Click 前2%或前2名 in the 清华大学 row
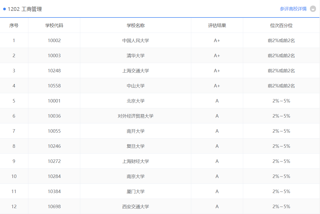The height and width of the screenshot is (214, 320). click(x=281, y=56)
